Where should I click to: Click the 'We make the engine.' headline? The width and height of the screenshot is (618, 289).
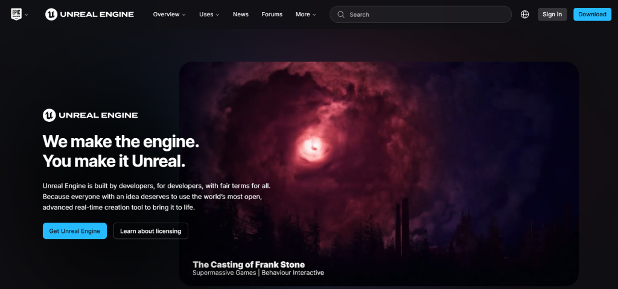coord(121,141)
